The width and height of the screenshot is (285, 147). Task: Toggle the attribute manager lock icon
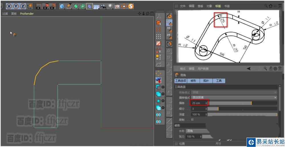(271, 69)
